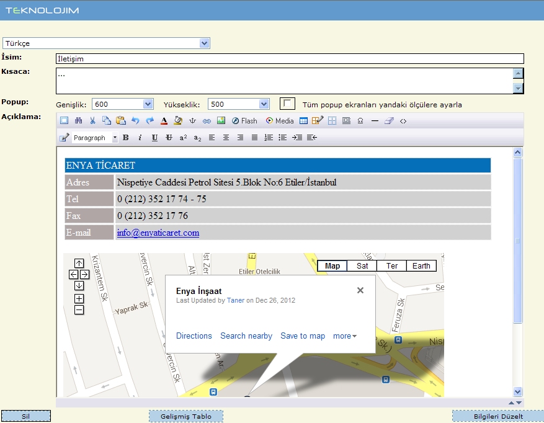Screen dimensions: 544x423
Task: Close the Enya İnşaat map popup
Action: 360,290
